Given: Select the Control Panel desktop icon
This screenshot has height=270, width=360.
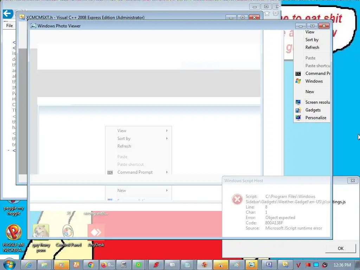Looking at the screenshot, I should [69, 237].
